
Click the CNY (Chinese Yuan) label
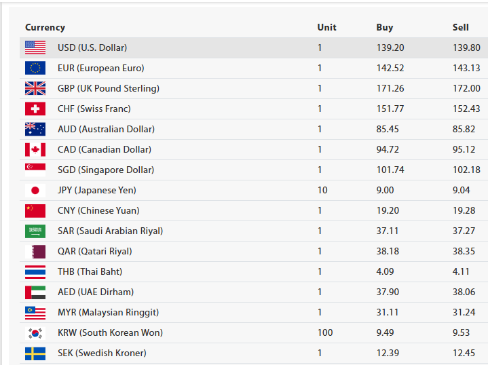[x=98, y=210]
